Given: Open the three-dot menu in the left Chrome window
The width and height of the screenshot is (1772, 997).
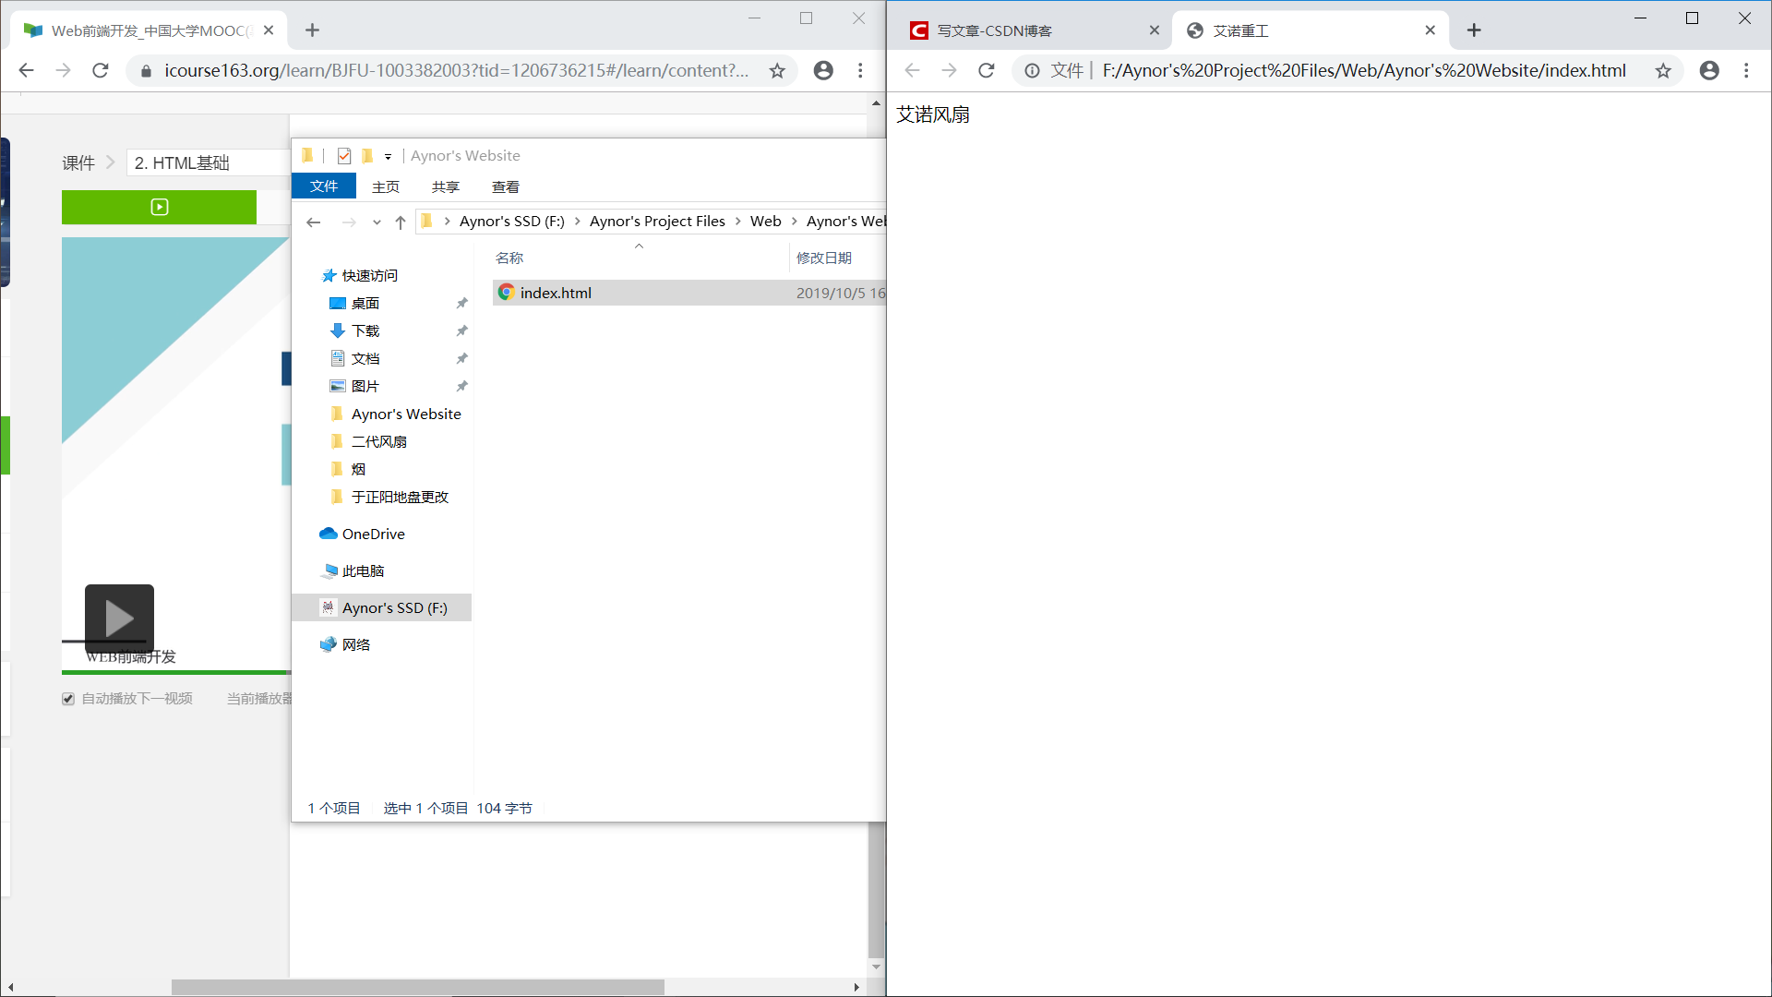Looking at the screenshot, I should coord(860,70).
